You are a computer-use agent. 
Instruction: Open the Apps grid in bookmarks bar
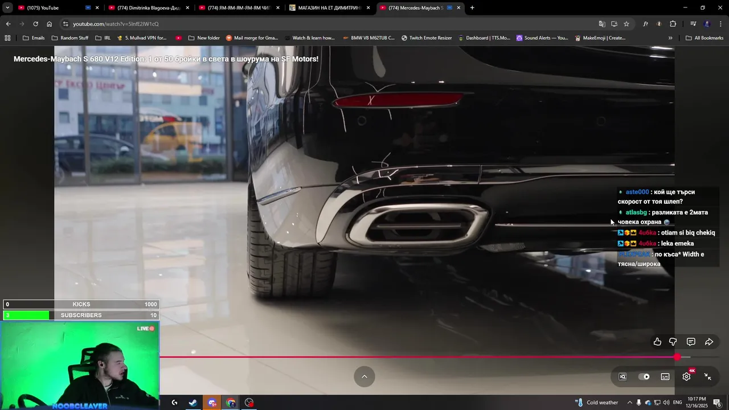point(7,38)
